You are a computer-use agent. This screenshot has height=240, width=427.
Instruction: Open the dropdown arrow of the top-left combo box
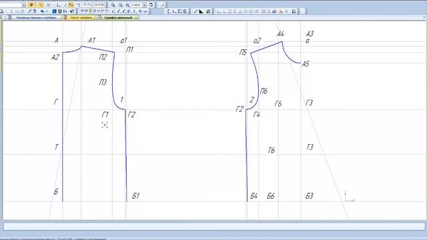pos(24,5)
